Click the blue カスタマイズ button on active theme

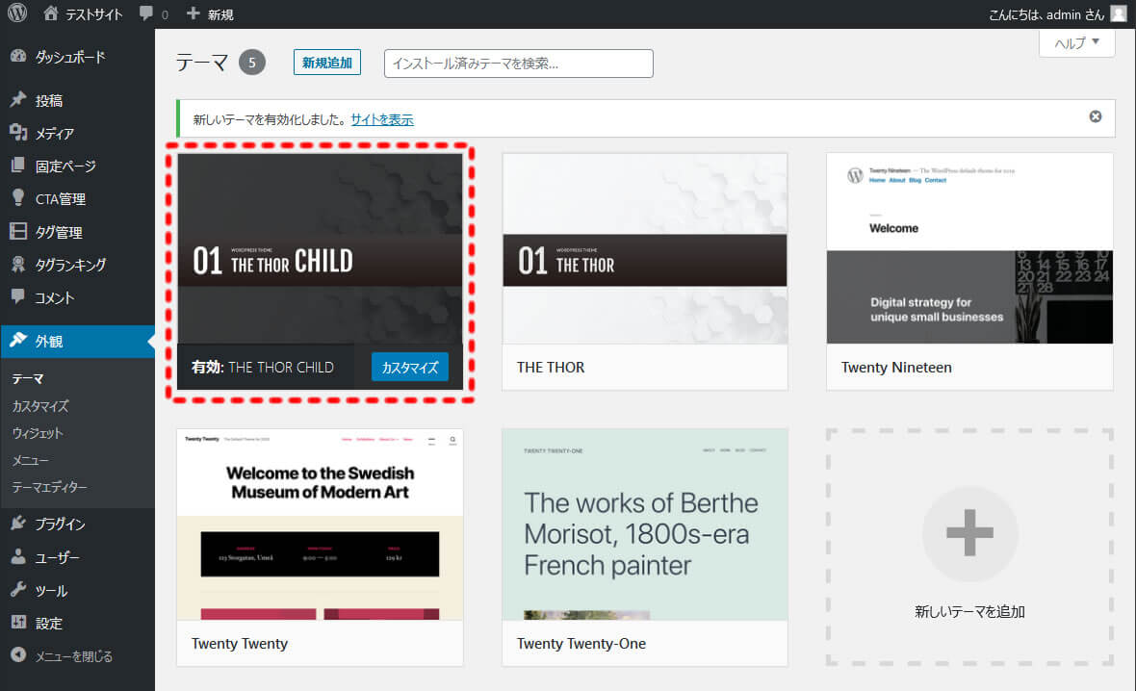410,368
